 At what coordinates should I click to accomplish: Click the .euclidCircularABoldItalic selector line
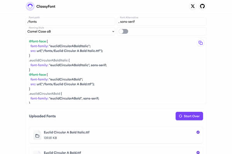[x=49, y=60]
